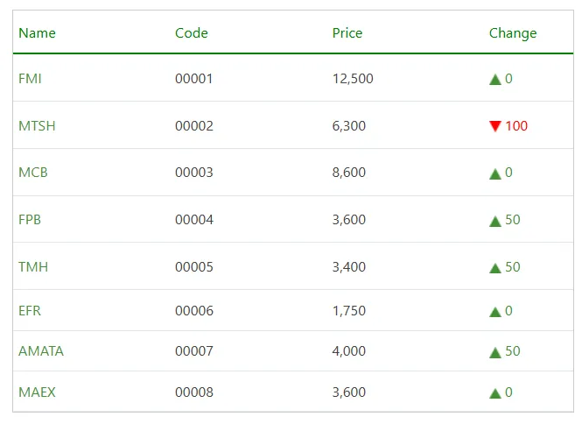
Task: Click the AMATA green up arrow
Action: point(495,352)
